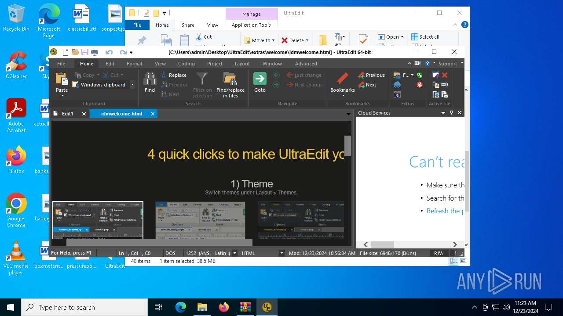This screenshot has width=563, height=316.
Task: Open the Support dropdown
Action: (462, 63)
